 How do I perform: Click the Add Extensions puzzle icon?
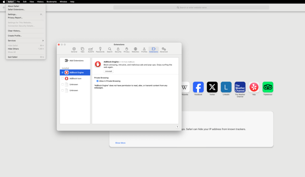tap(66, 61)
